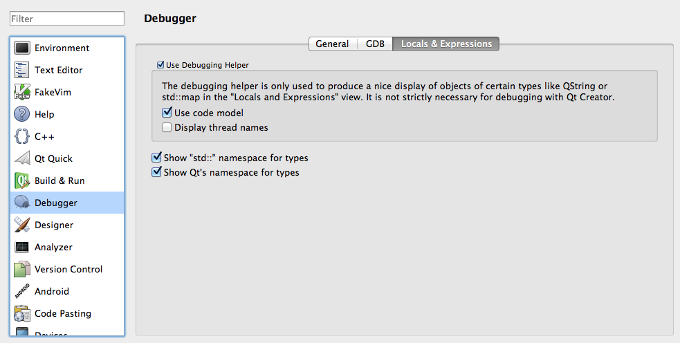Viewport: 680px width, 343px height.
Task: Enable Display thread names checkbox
Action: (167, 127)
